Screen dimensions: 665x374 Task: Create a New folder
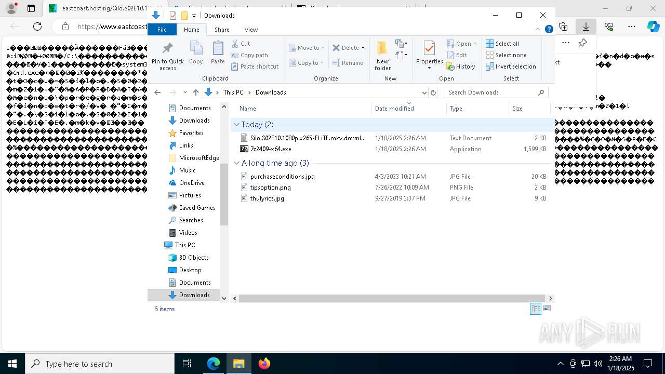(x=382, y=56)
